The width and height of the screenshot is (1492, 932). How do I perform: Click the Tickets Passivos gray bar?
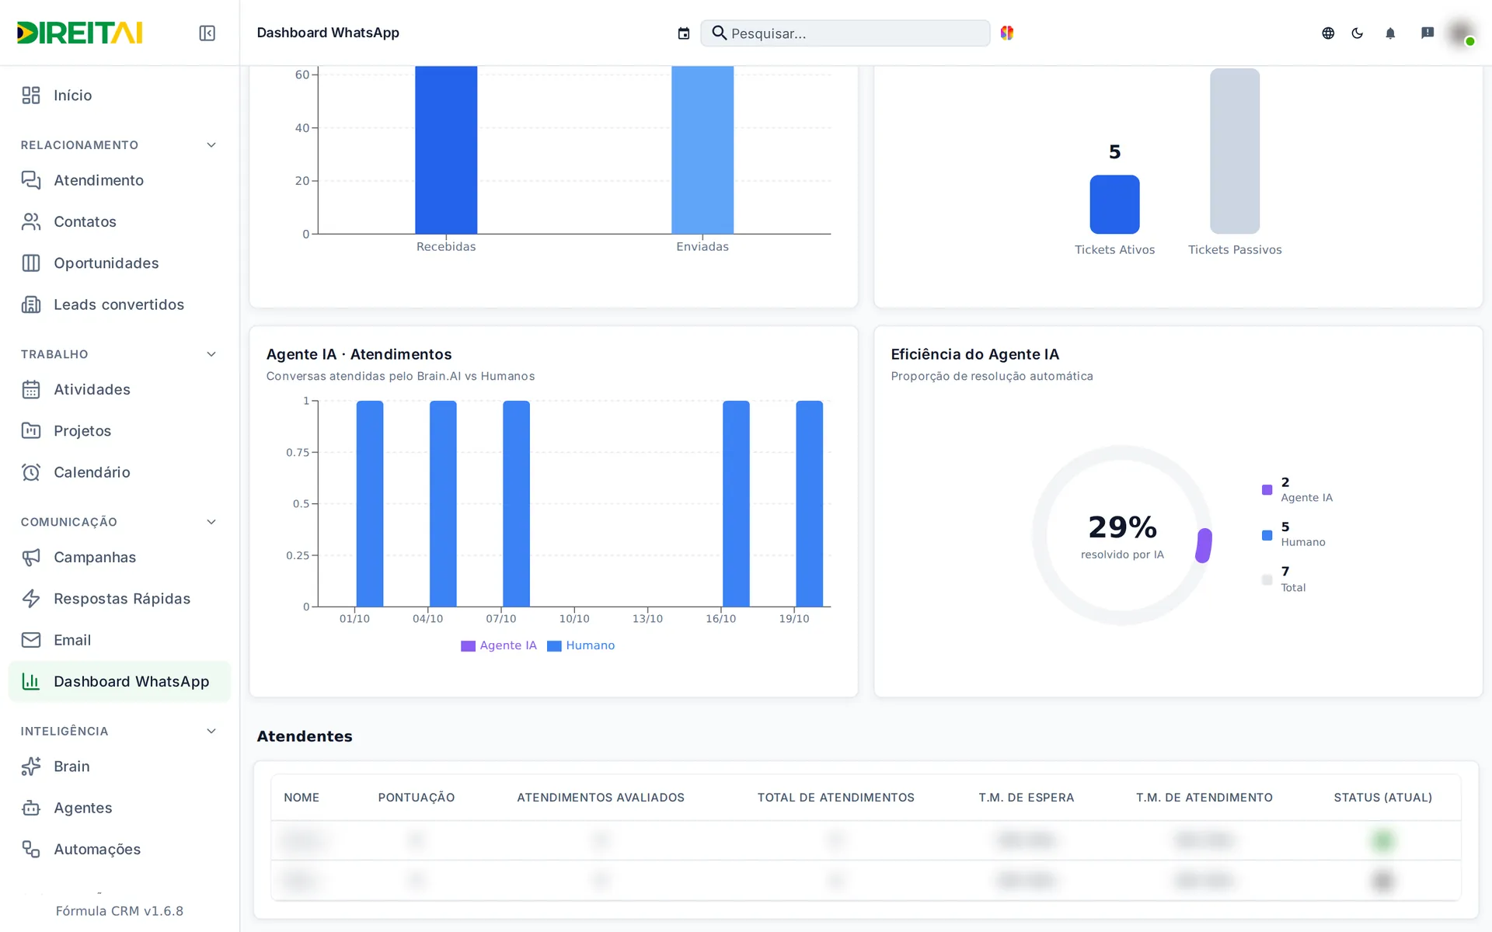[1235, 151]
